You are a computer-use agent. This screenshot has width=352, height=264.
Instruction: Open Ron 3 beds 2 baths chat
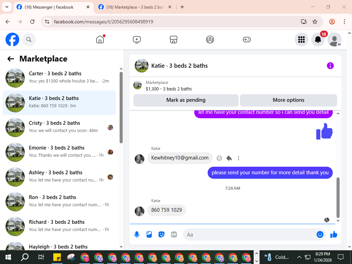(x=59, y=201)
